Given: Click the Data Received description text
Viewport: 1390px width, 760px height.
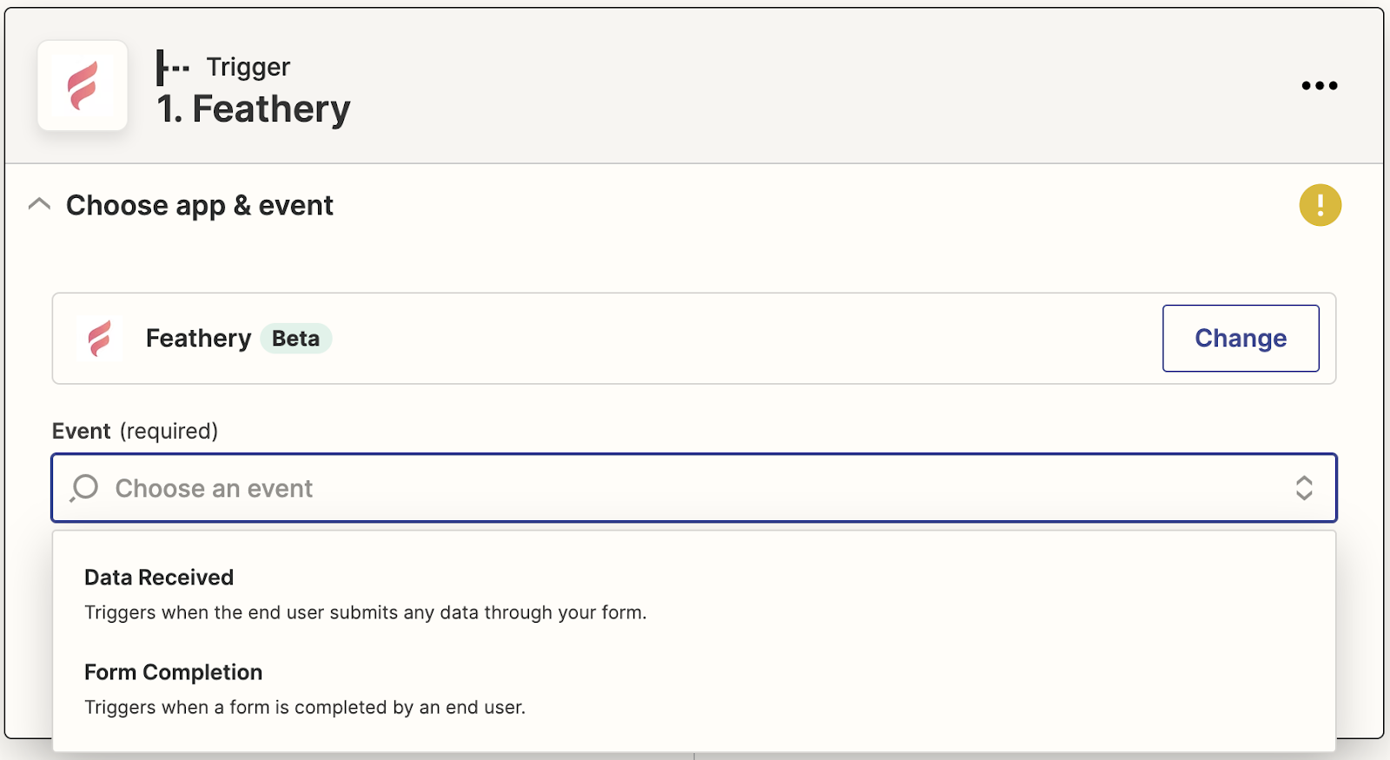Looking at the screenshot, I should click(x=365, y=612).
